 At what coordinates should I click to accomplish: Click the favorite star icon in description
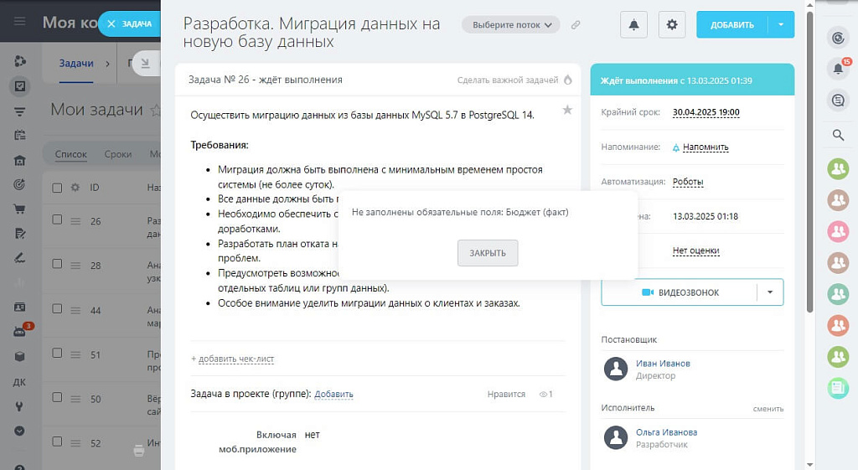point(567,110)
